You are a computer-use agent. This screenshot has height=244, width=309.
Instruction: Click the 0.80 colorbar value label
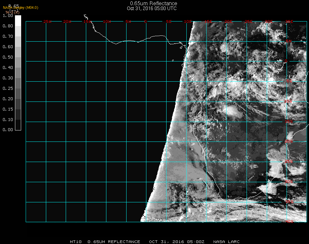[x=8, y=26]
